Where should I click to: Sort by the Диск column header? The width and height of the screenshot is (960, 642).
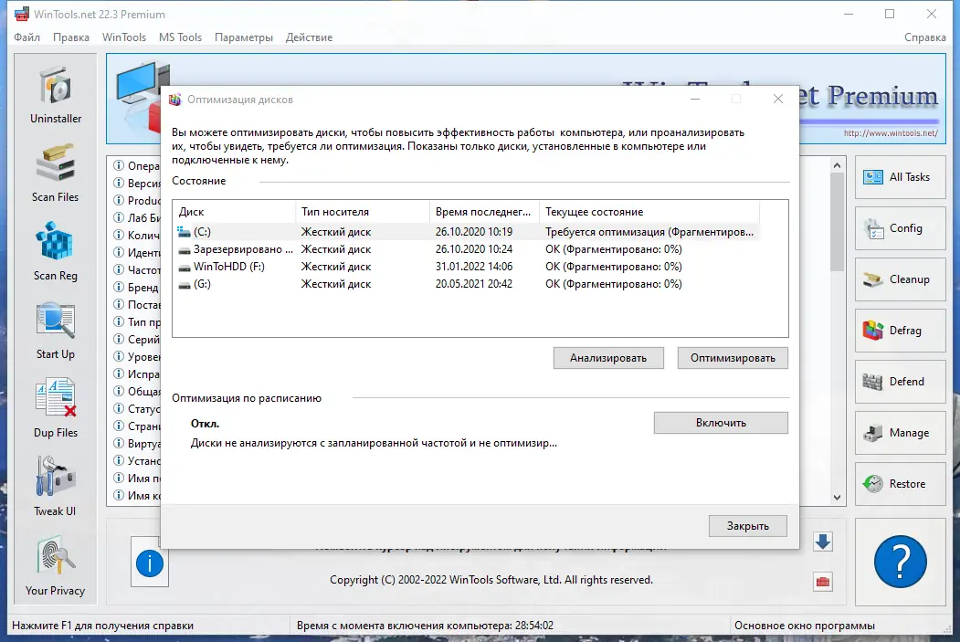[235, 212]
